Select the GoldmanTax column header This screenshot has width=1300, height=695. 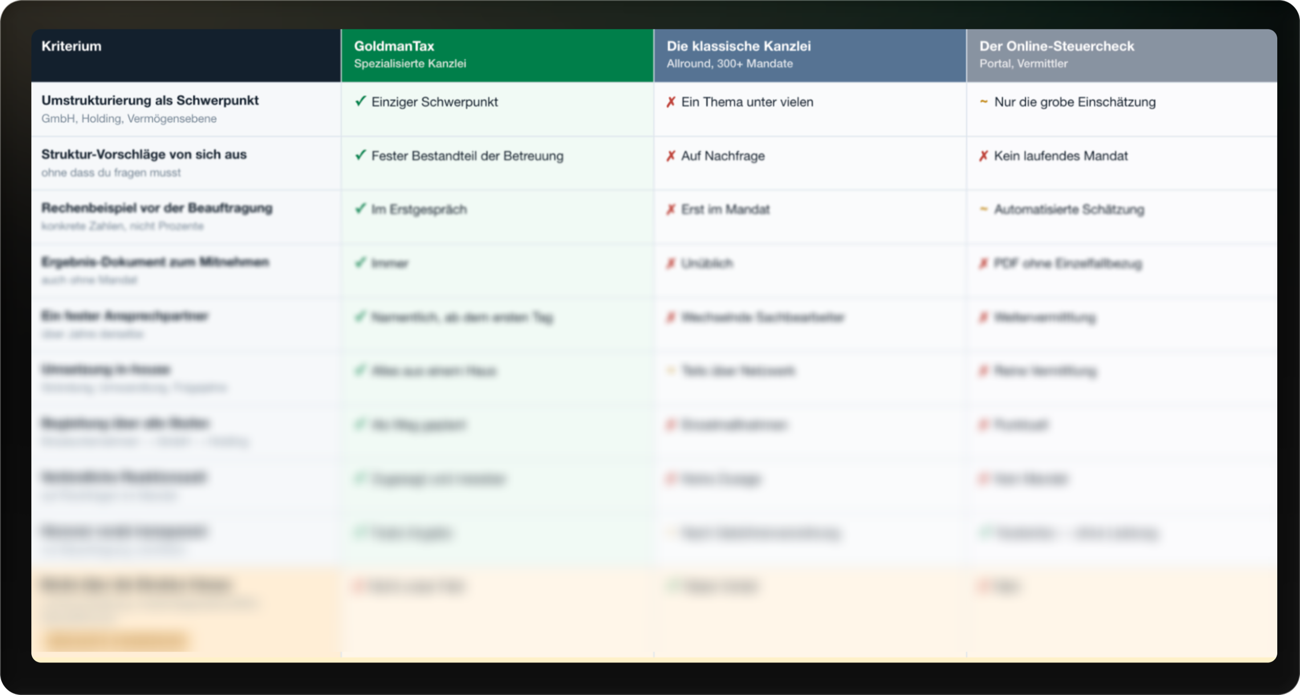tap(497, 55)
